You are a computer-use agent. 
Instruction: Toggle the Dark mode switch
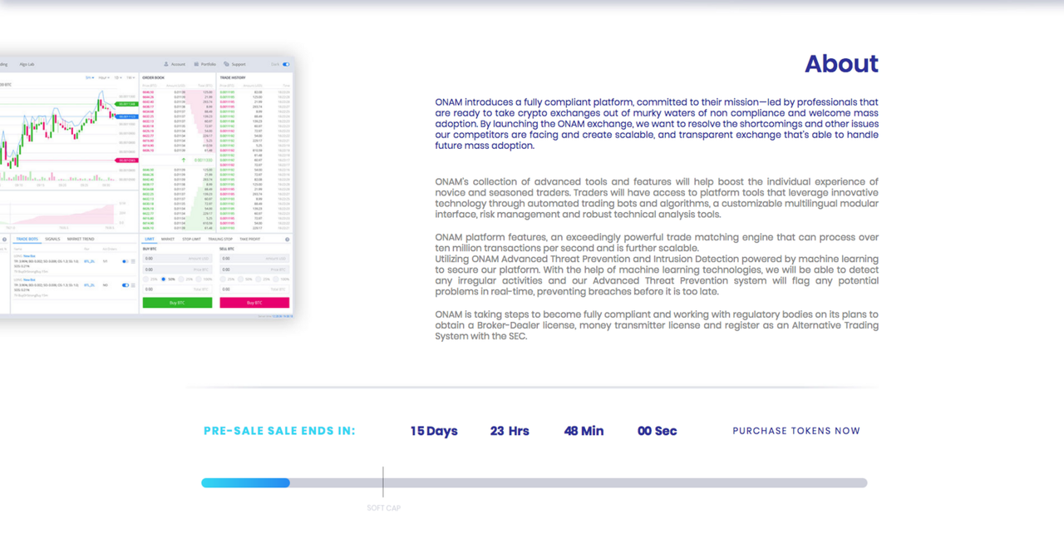click(x=286, y=64)
